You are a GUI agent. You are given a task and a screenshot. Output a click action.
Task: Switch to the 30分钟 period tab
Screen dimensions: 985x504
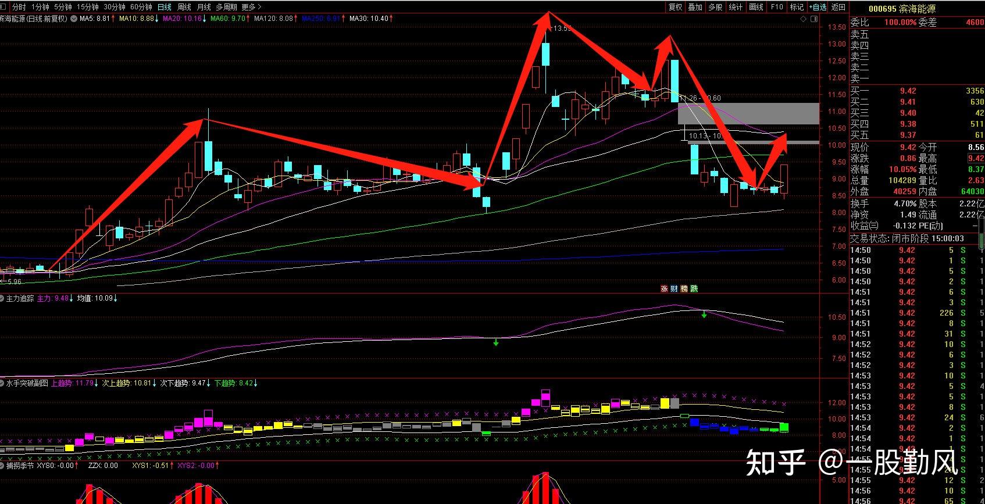(x=115, y=7)
